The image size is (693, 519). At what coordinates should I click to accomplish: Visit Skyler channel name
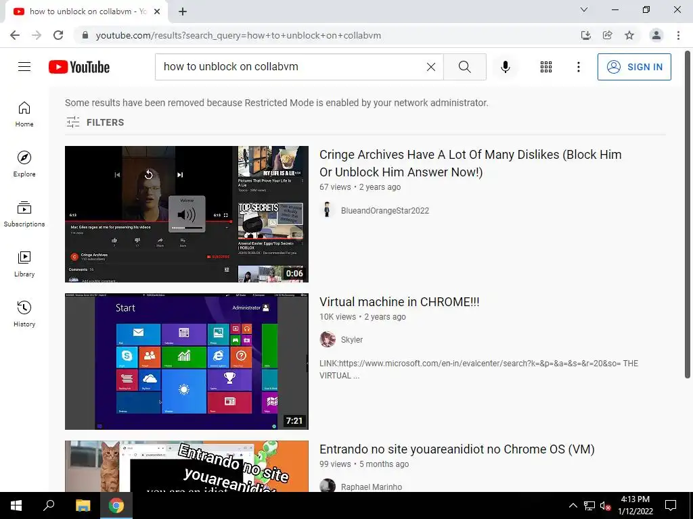click(352, 340)
